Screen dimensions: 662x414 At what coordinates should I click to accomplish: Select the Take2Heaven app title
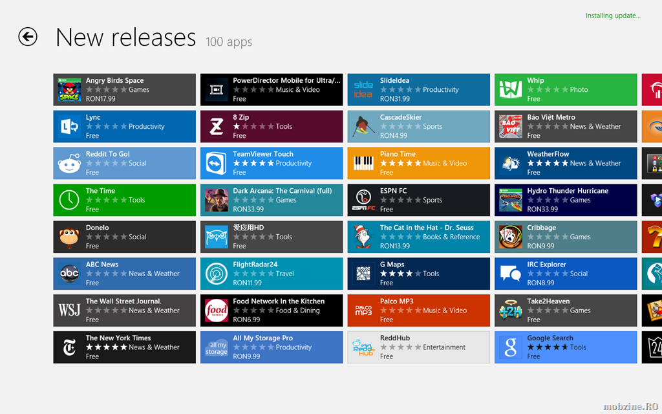click(x=548, y=301)
